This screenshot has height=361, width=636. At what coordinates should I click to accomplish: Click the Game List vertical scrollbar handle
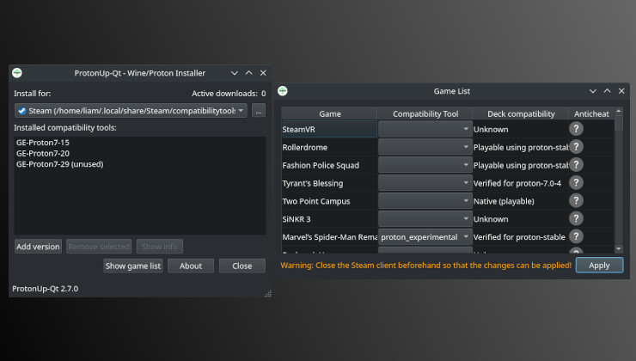coord(619,123)
